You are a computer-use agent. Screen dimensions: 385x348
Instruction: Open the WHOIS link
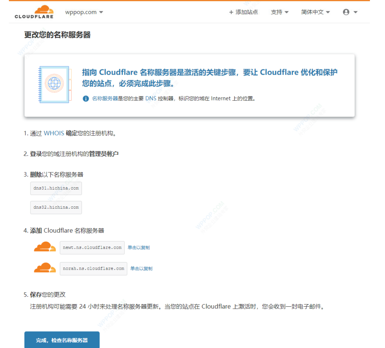[x=54, y=133]
